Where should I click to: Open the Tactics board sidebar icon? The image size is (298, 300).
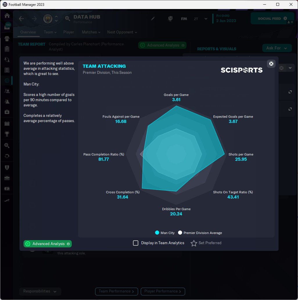pyautogui.click(x=7, y=70)
